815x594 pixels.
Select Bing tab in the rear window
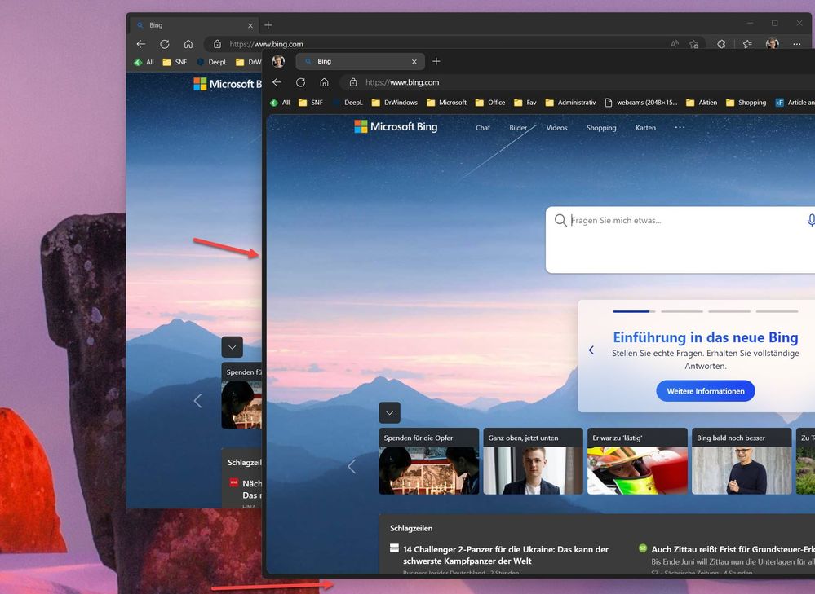tap(194, 25)
